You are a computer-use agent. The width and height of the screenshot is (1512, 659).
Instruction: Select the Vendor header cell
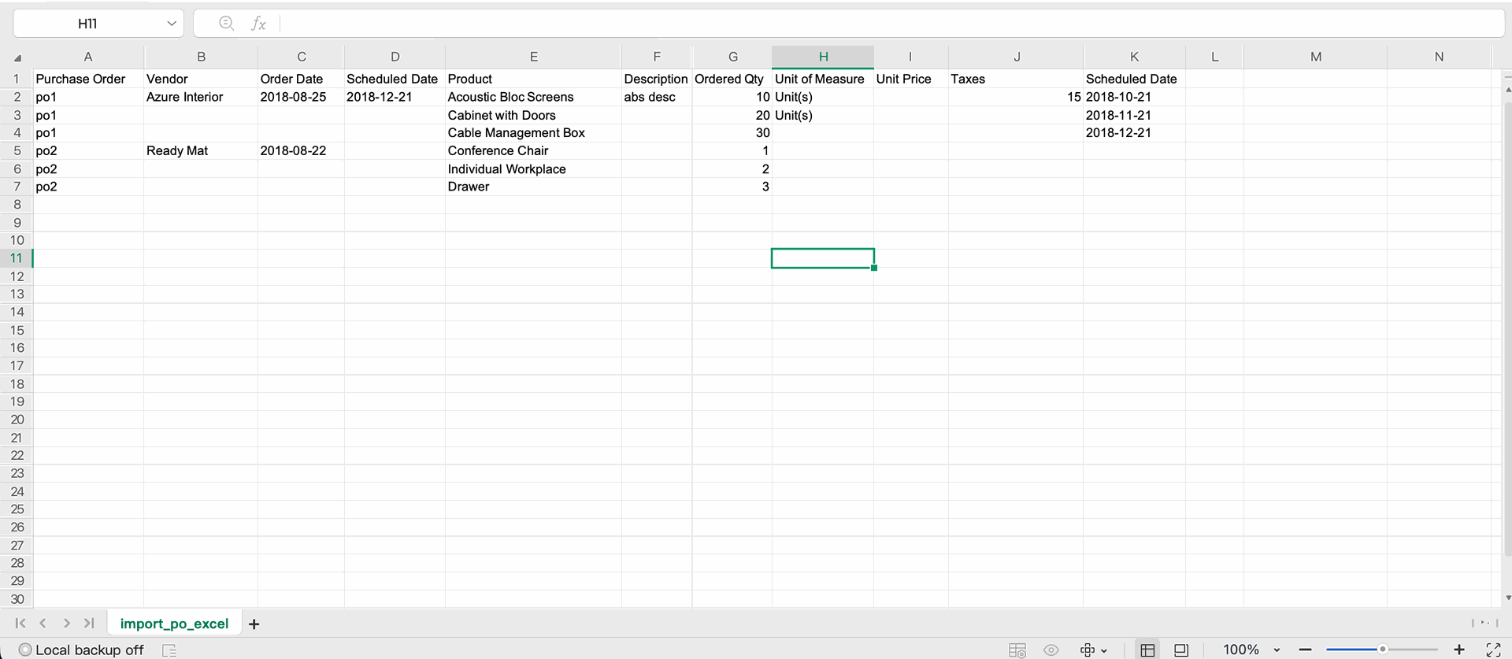[201, 79]
